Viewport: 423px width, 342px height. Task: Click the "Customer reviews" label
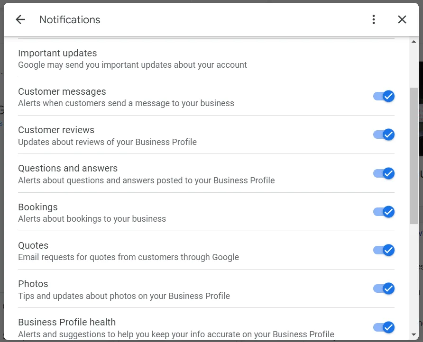coord(56,130)
